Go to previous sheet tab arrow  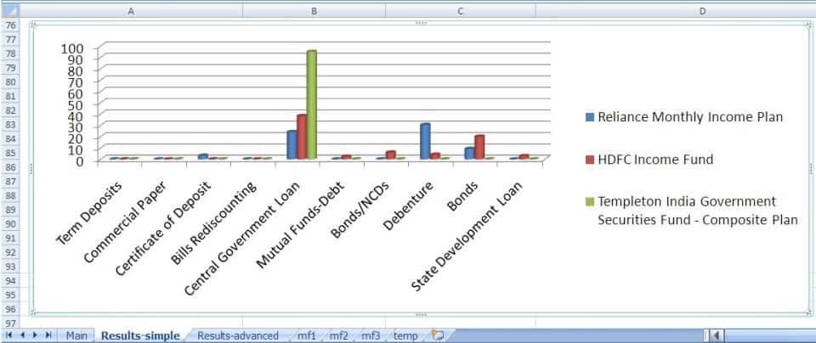pyautogui.click(x=22, y=335)
